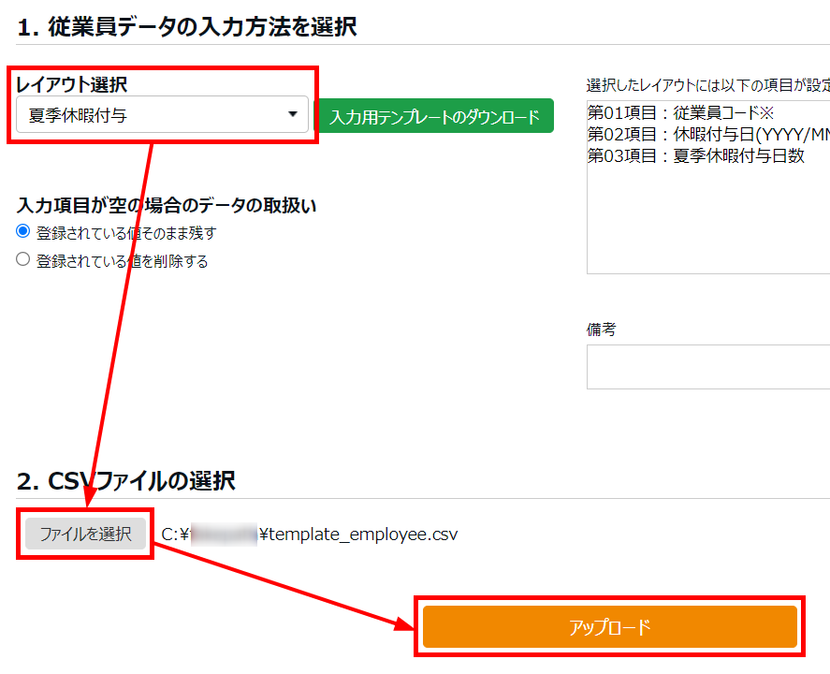Click the dropdown arrow in layout selector
Viewport: 830px width, 674px height.
click(293, 114)
